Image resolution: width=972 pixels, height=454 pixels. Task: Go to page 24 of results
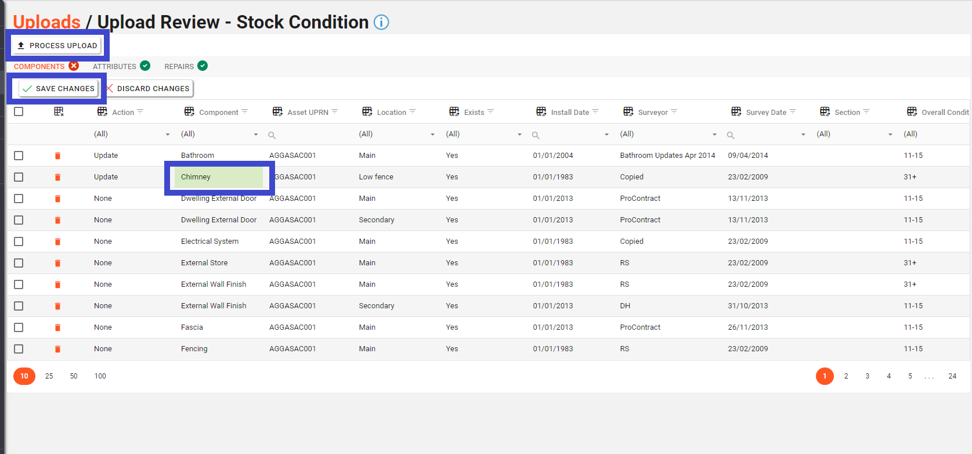(x=952, y=376)
